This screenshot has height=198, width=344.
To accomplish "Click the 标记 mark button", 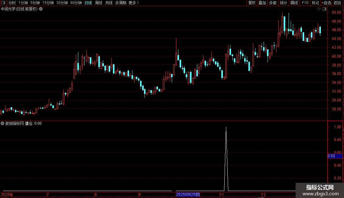I will coord(315,3).
